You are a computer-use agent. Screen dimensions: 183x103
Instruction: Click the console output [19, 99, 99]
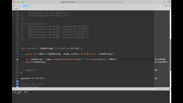click(x=20, y=92)
